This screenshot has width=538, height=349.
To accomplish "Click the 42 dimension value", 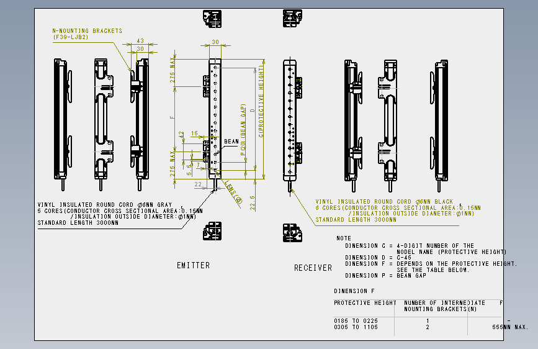I will pos(181,135).
